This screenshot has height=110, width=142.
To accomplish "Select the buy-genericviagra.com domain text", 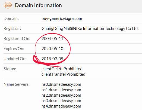I will (62, 19).
